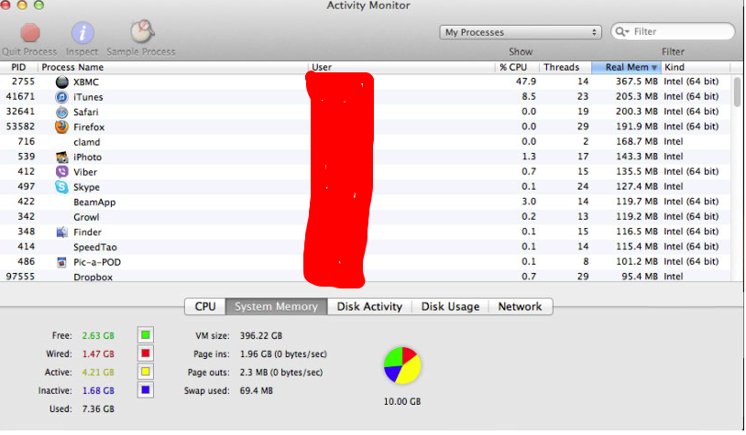Toggle Real Mem sort direction arrow
This screenshot has width=746, height=435.
click(654, 68)
